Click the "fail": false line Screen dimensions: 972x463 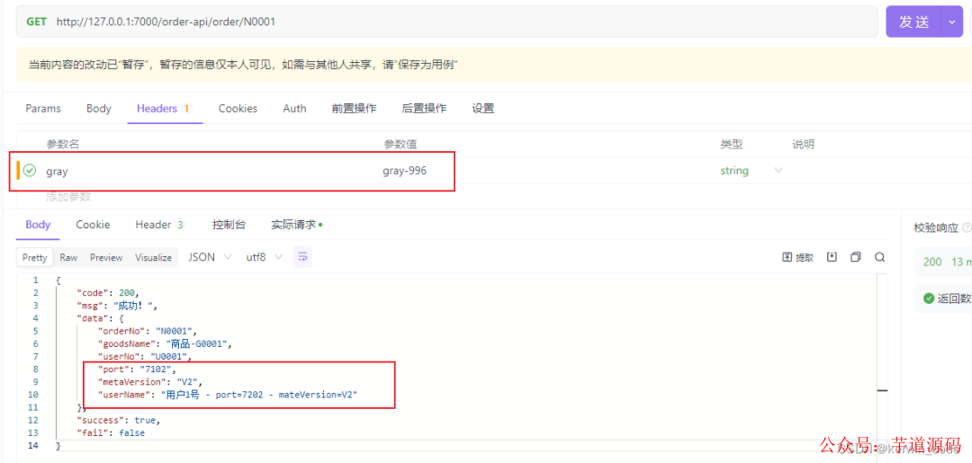coord(111,433)
